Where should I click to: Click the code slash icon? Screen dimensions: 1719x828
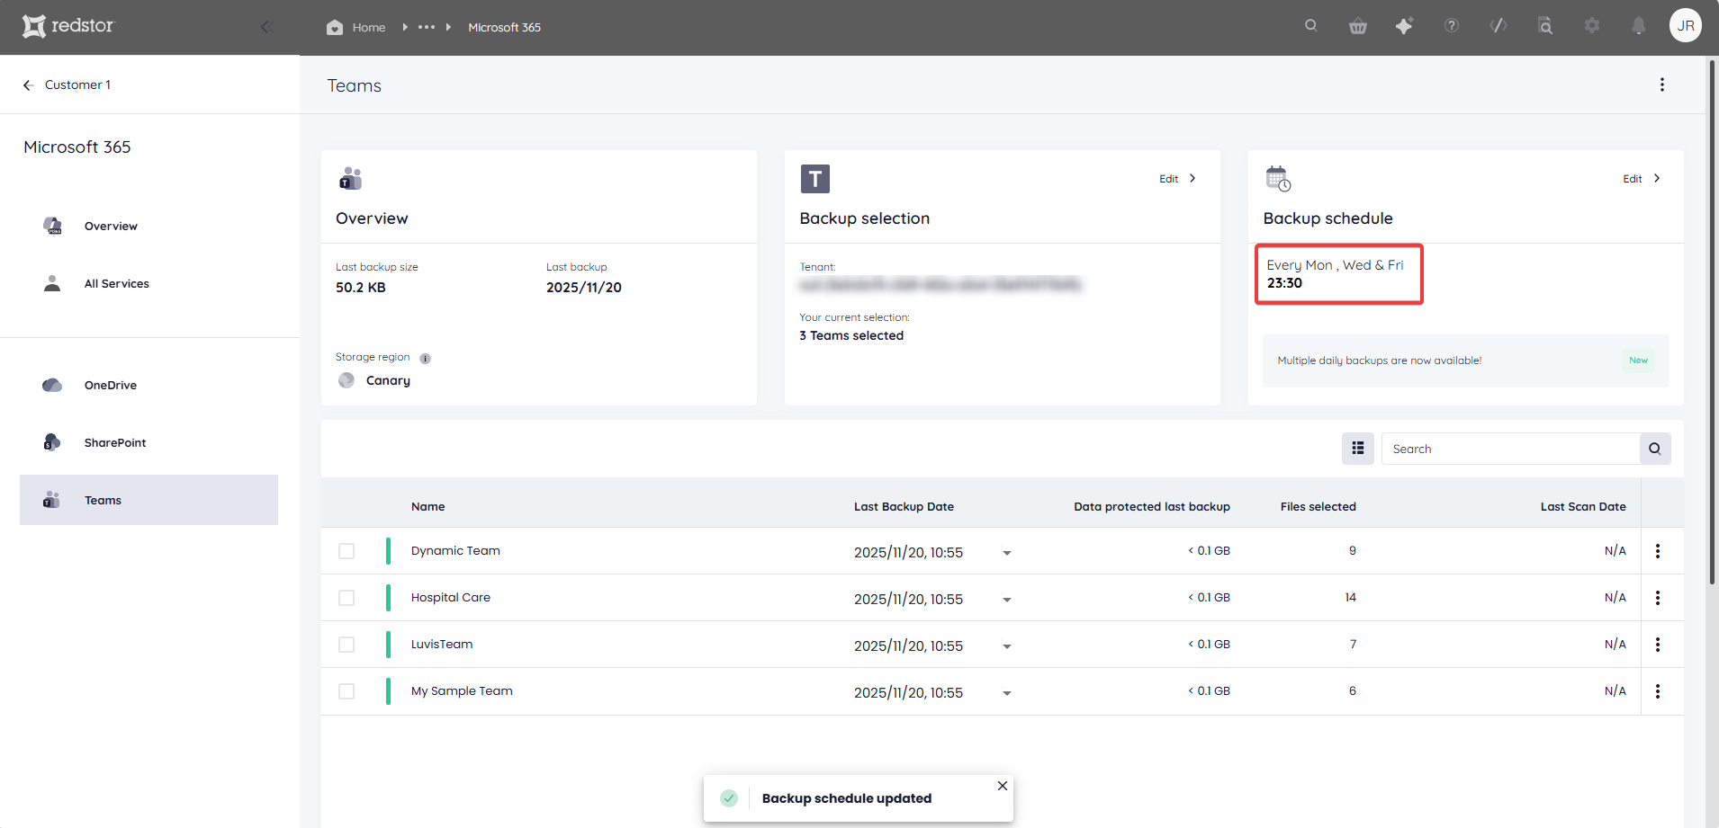(1498, 26)
